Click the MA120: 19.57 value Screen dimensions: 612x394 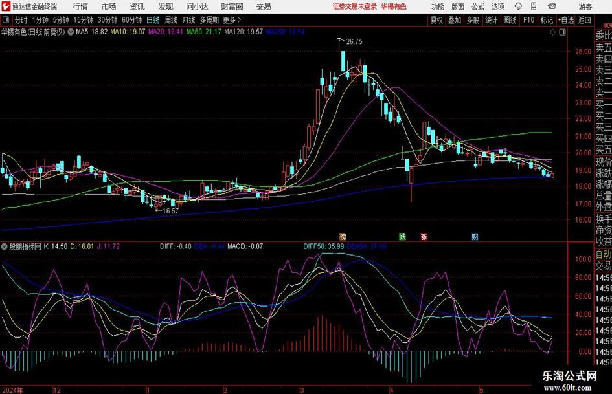pyautogui.click(x=244, y=32)
